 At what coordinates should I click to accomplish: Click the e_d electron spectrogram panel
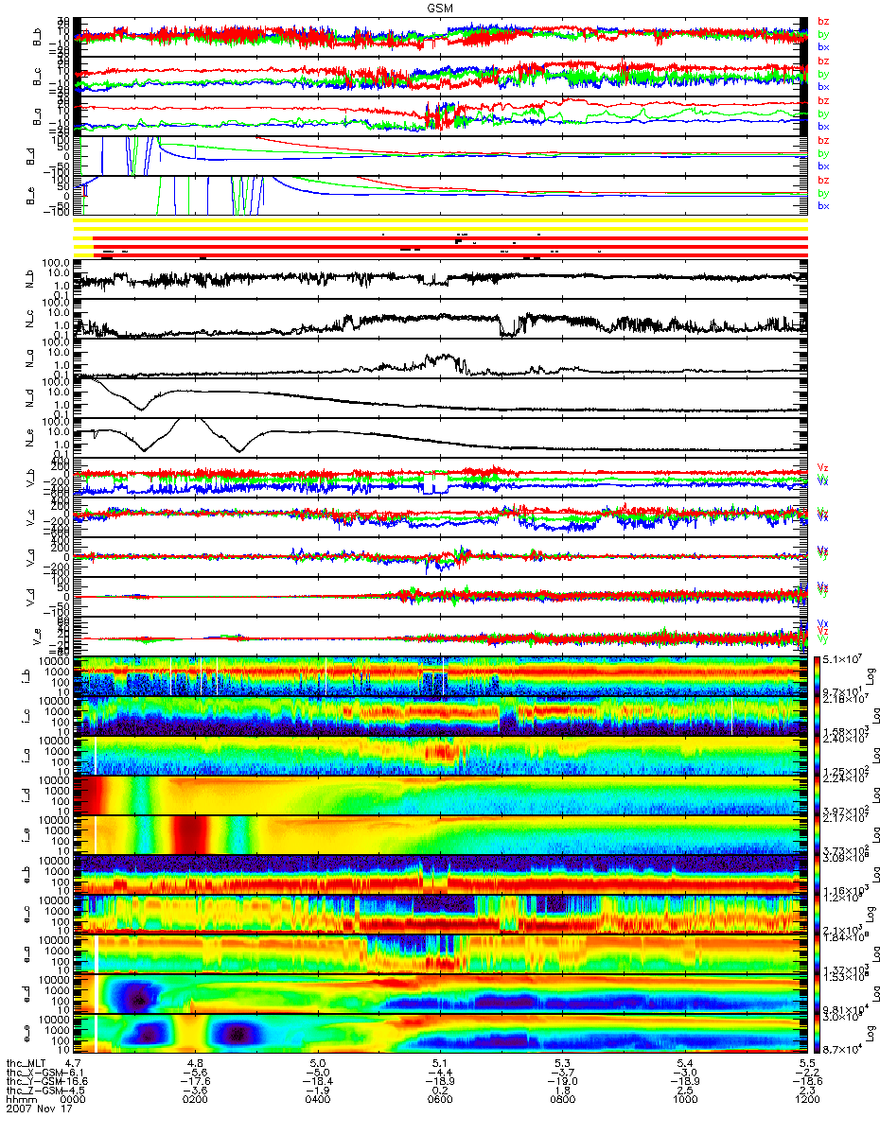[443, 993]
